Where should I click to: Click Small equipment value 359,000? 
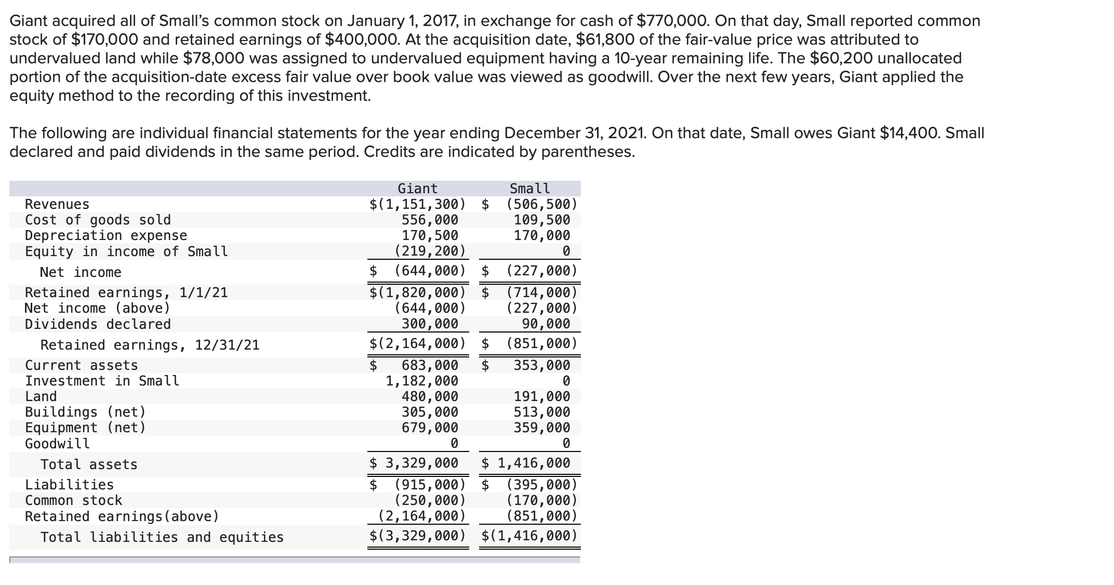[x=542, y=428]
